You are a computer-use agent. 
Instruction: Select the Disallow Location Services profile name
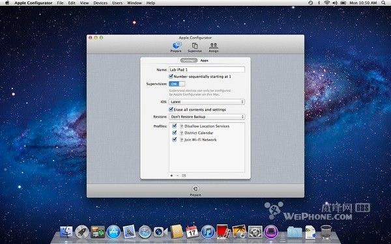(207, 126)
